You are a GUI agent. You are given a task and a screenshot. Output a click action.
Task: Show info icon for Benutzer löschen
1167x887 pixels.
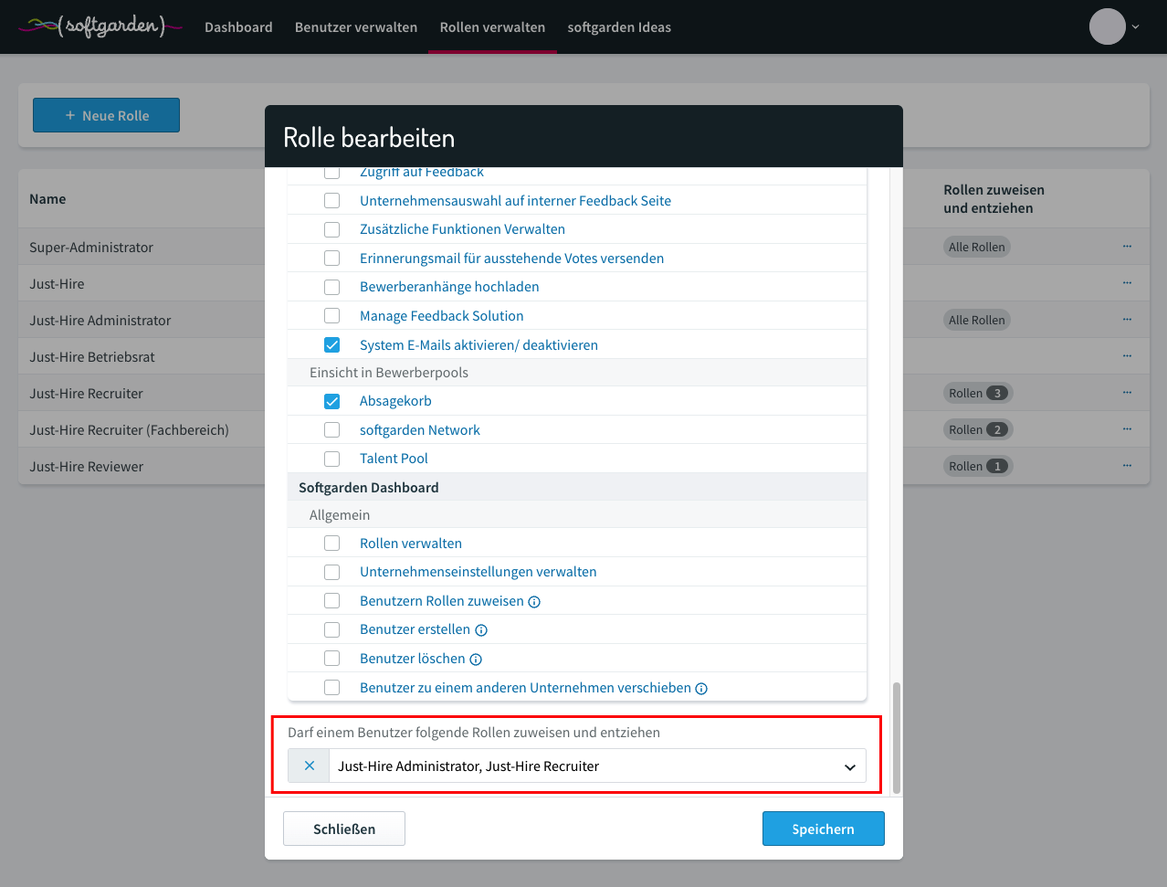(x=476, y=660)
